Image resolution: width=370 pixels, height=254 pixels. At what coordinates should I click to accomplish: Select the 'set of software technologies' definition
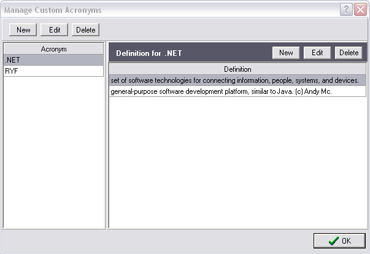(x=237, y=80)
